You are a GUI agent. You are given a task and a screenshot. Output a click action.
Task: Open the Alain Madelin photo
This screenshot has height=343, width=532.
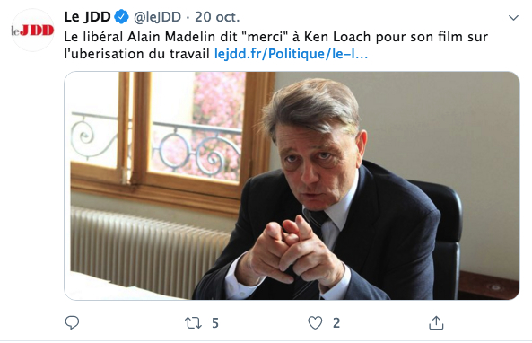click(x=292, y=186)
